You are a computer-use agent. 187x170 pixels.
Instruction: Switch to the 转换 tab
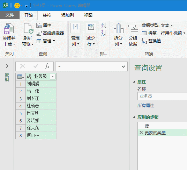(47, 15)
